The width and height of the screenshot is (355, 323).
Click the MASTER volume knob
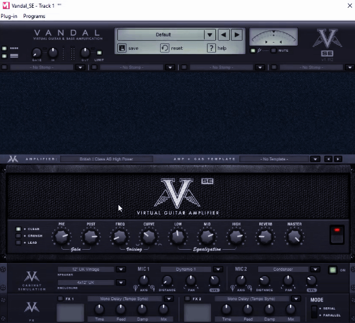click(294, 237)
